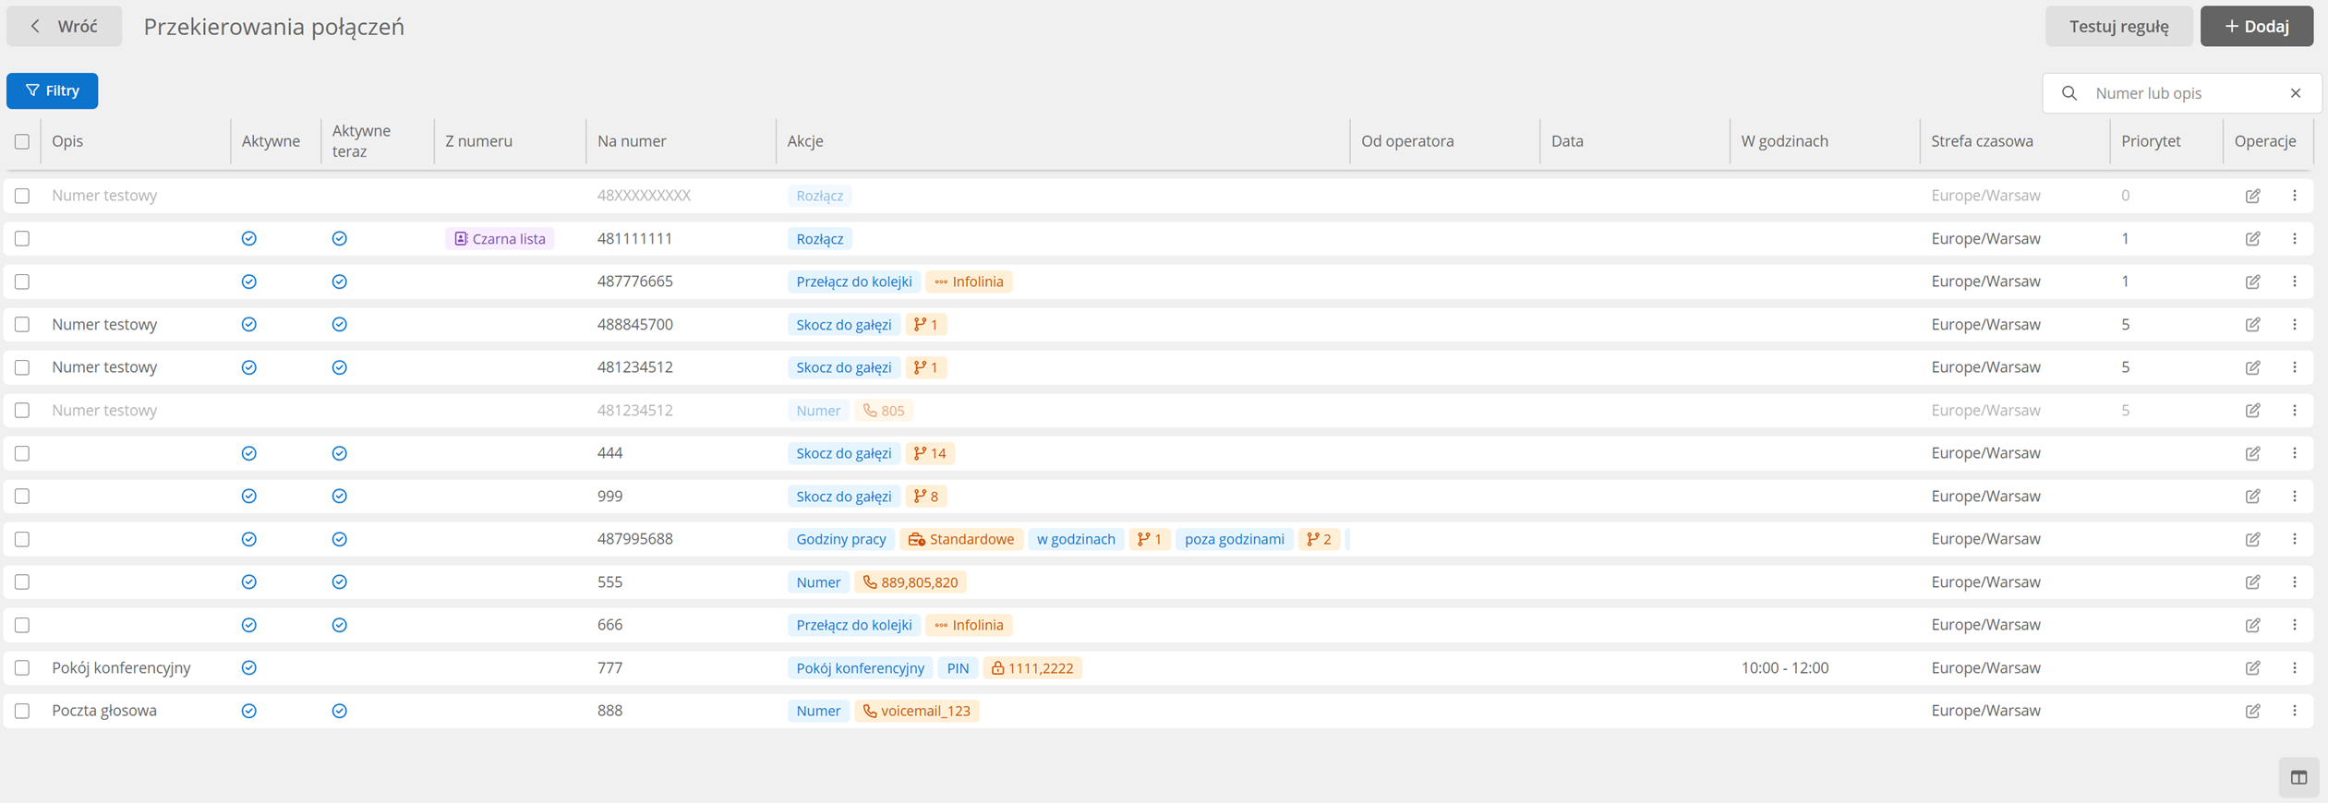Image resolution: width=2328 pixels, height=803 pixels.
Task: Click active-now checkmark for number 888
Action: pos(340,711)
